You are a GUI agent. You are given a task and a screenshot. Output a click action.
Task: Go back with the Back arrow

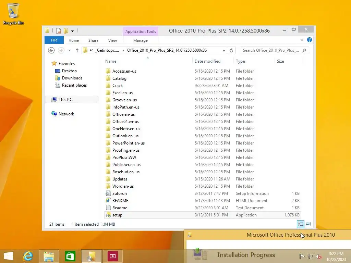click(x=51, y=50)
